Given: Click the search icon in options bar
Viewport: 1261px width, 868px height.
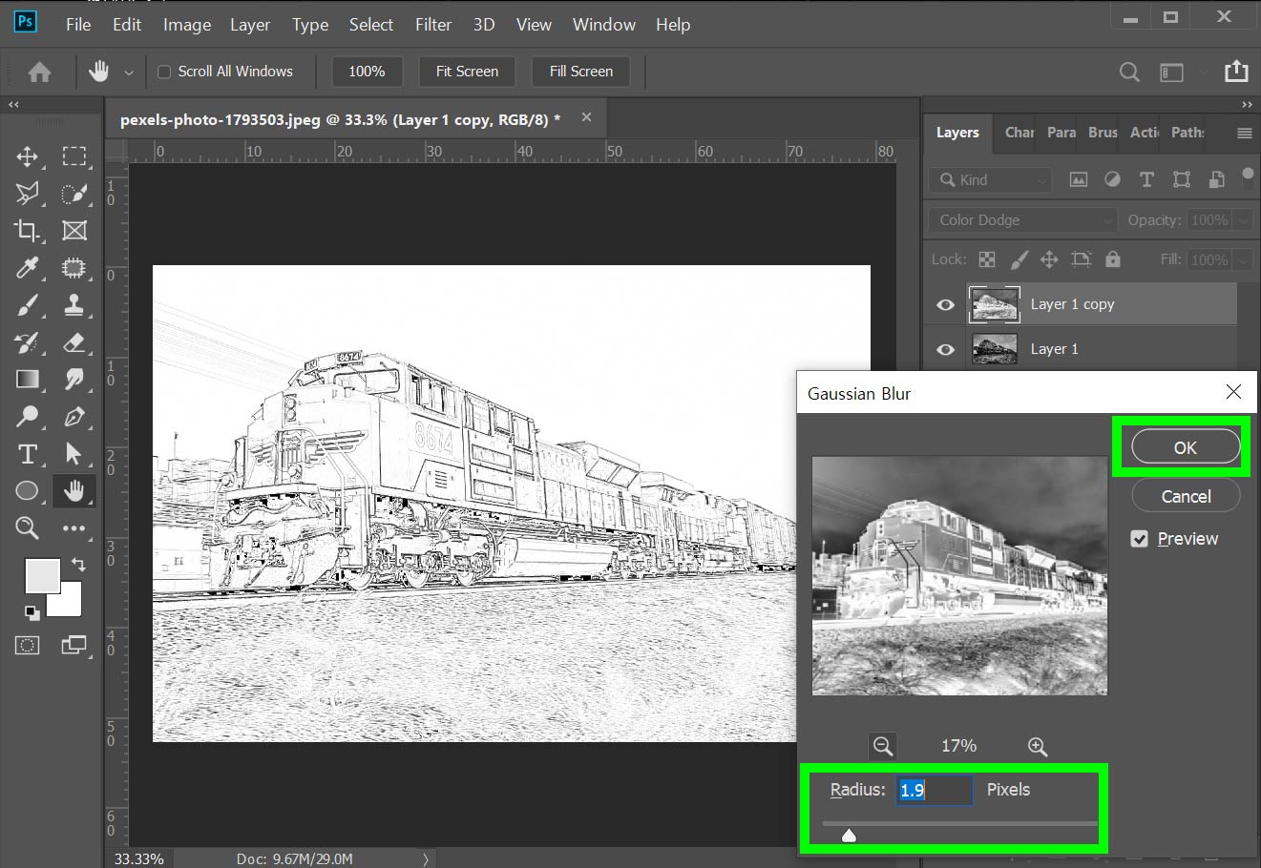Looking at the screenshot, I should (1129, 72).
